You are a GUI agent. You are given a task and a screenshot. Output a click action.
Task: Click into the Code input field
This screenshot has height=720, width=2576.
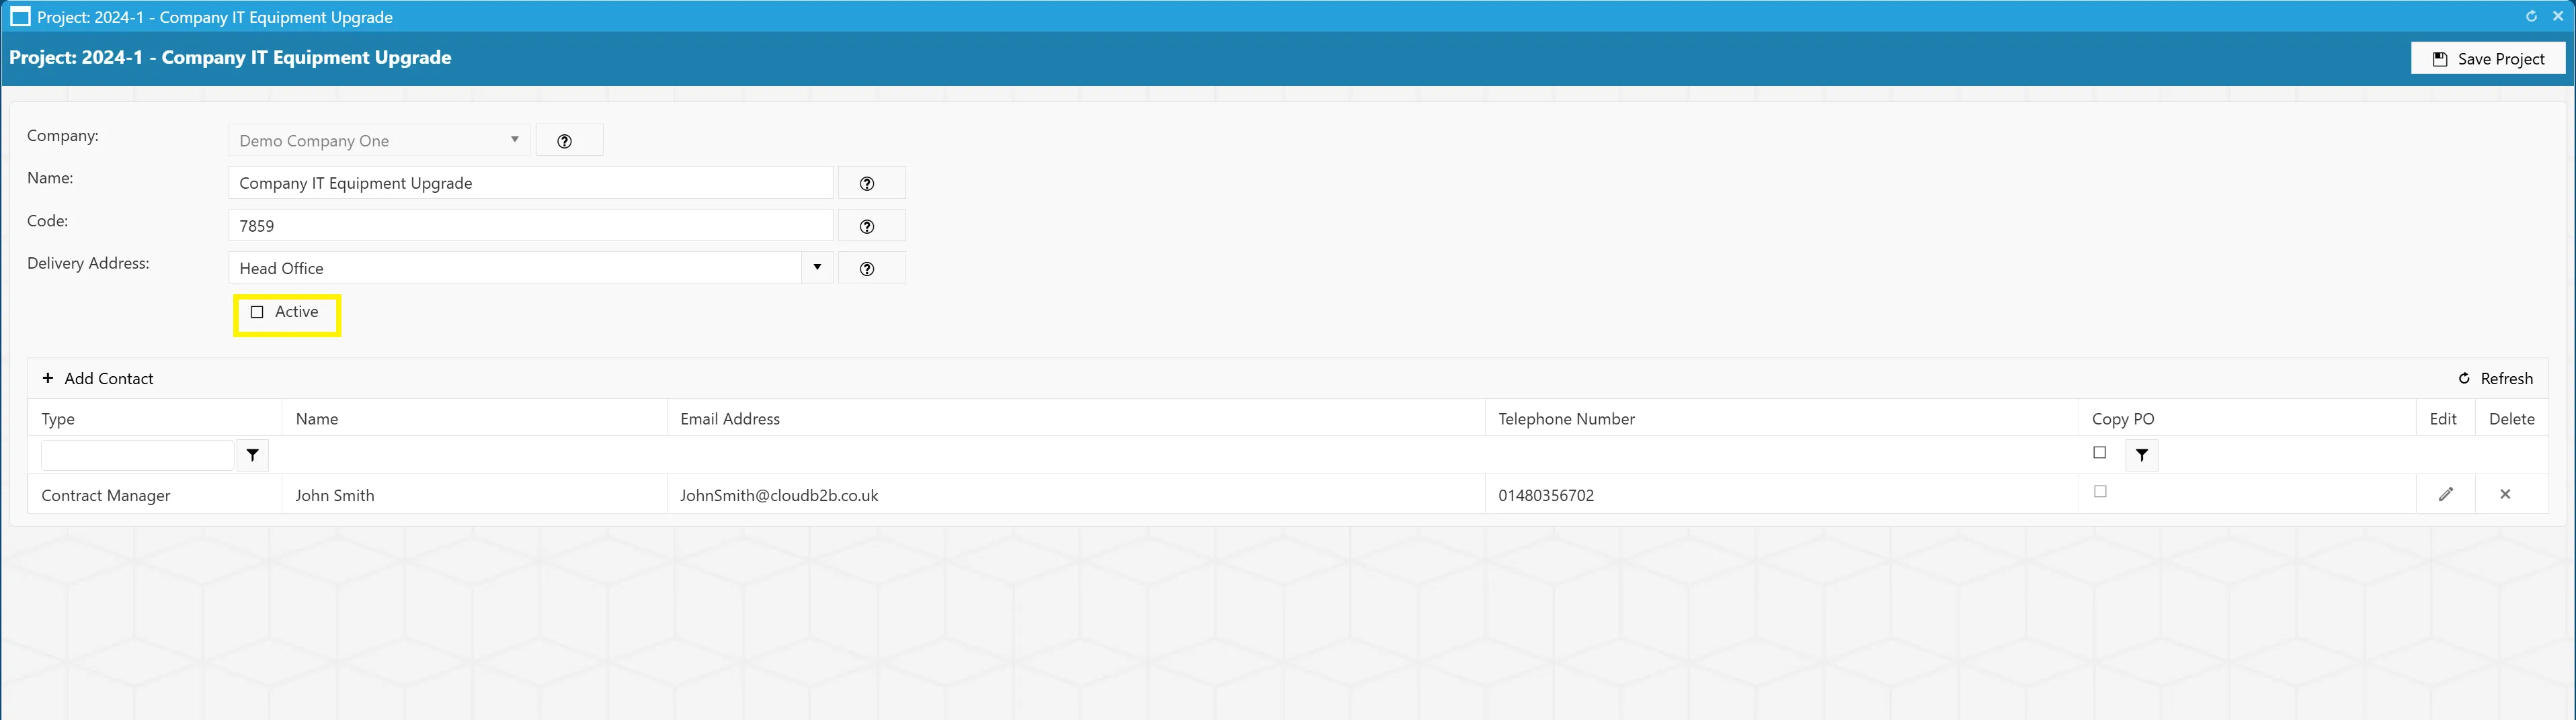click(530, 226)
